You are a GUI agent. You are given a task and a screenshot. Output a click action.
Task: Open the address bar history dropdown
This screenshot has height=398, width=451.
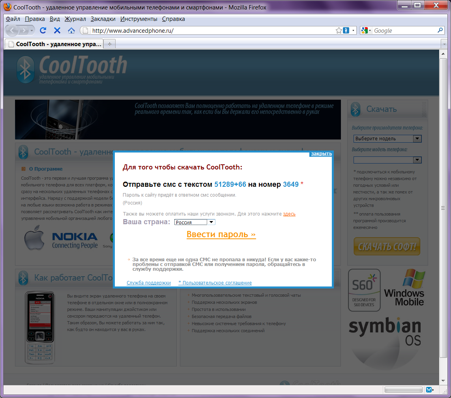354,30
